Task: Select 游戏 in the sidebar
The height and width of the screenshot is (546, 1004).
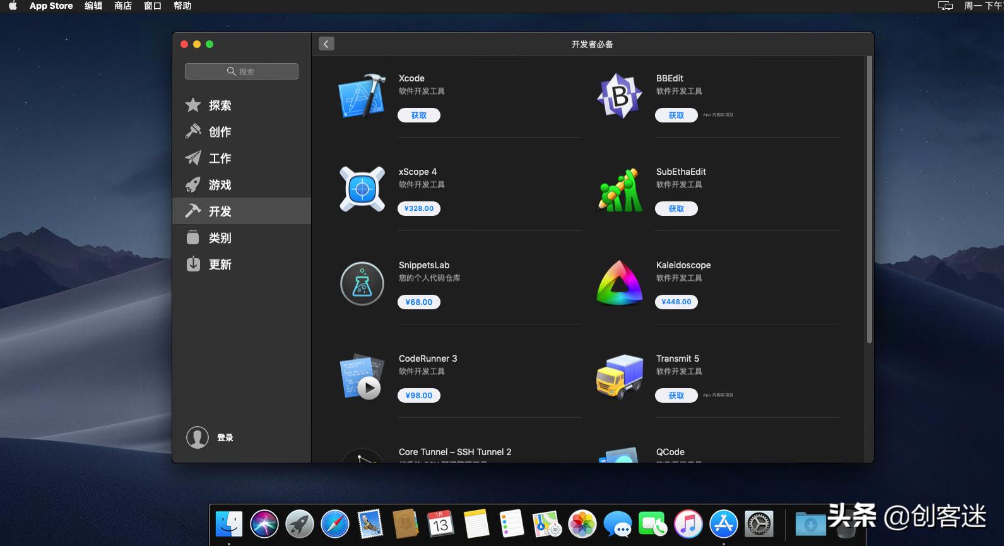Action: [242, 185]
